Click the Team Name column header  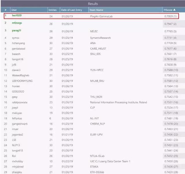point(97,10)
